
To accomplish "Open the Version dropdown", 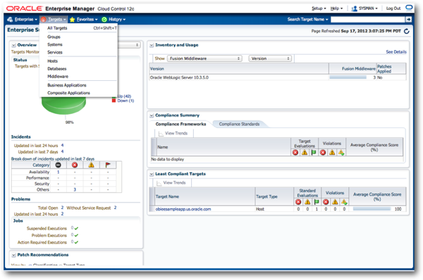I will point(270,58).
